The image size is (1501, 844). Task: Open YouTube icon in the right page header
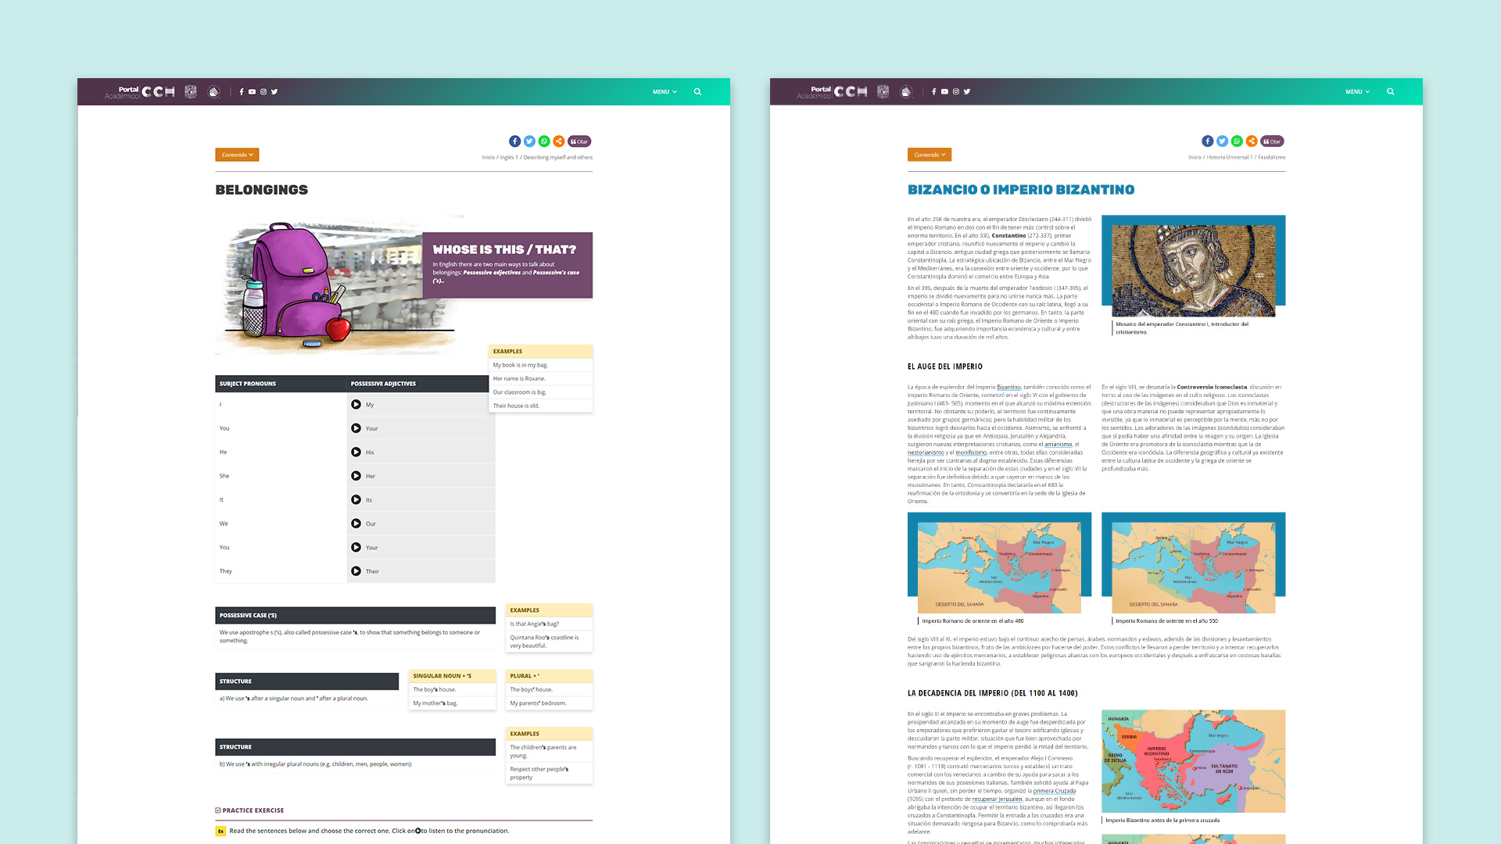tap(944, 91)
